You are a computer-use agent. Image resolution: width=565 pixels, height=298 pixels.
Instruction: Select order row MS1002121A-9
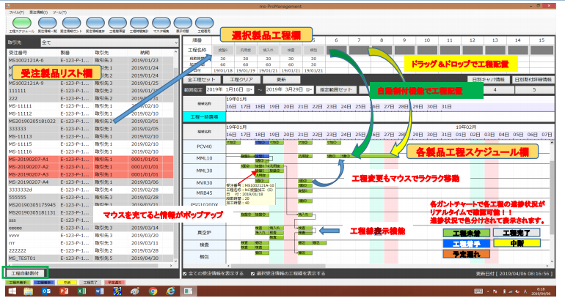90,83
